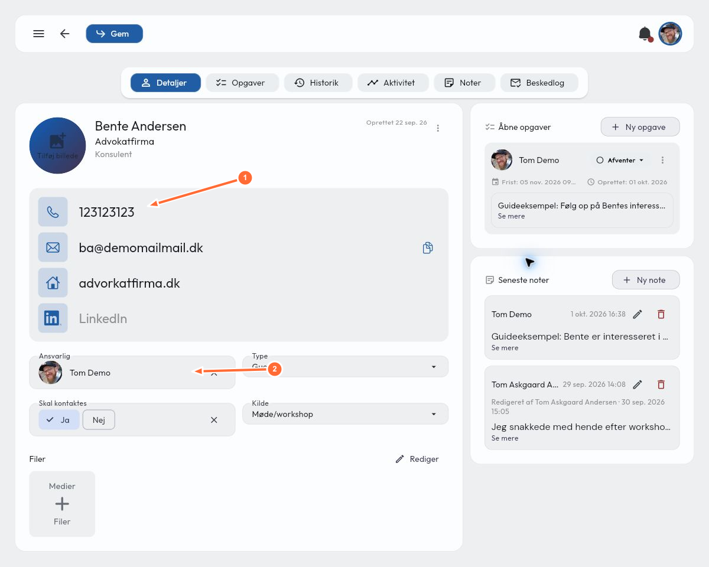The width and height of the screenshot is (709, 567).
Task: Click Rediger to edit files
Action: (417, 459)
